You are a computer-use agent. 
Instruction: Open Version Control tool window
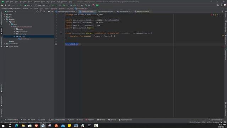coord(11,120)
